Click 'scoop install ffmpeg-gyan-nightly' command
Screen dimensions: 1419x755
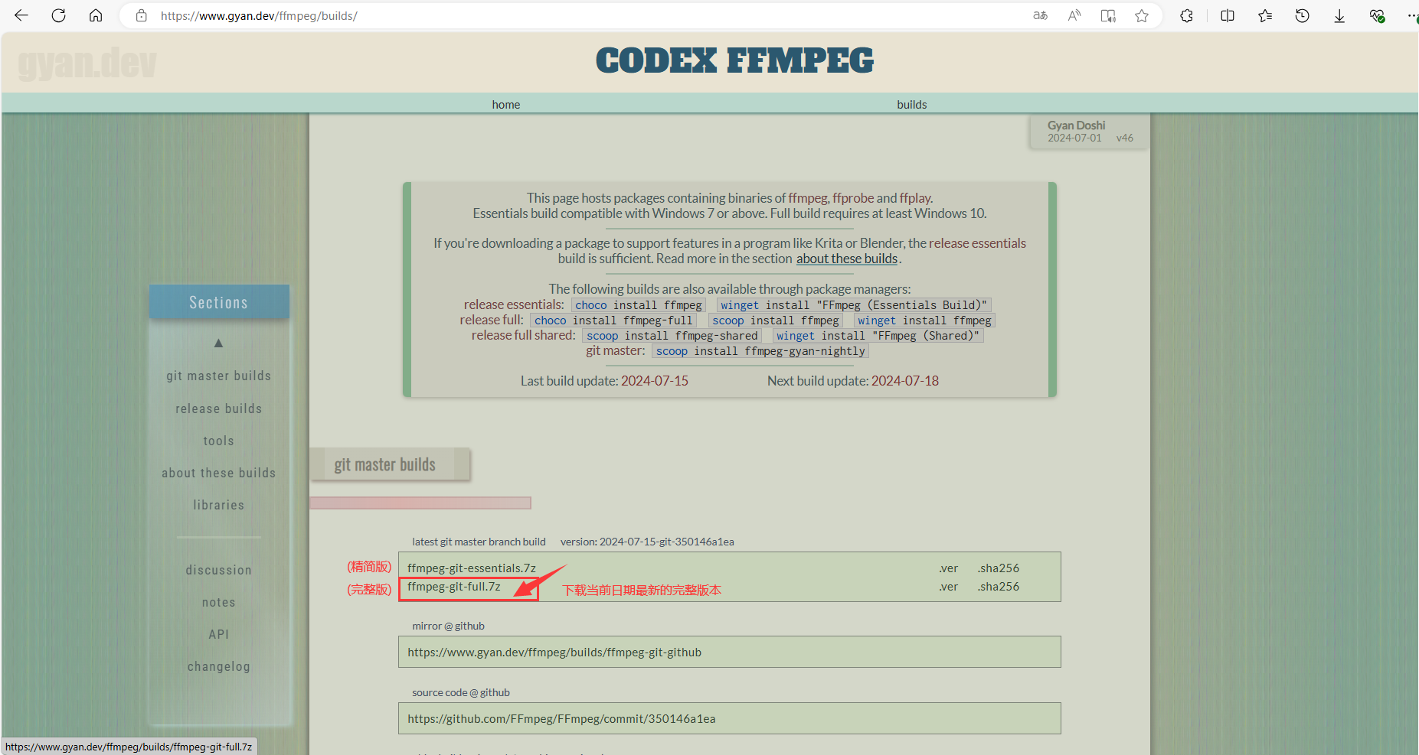[x=760, y=351]
